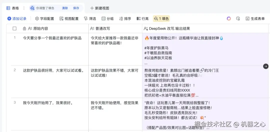Screen dimensions: 270x132
Task: Select row number 2
Action: tap(15, 70)
